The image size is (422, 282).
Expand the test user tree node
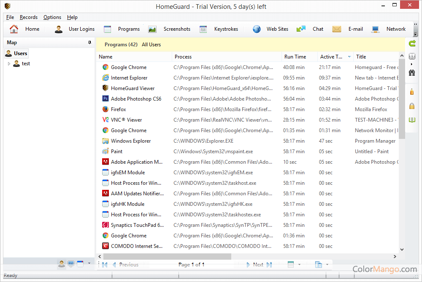[x=9, y=64]
